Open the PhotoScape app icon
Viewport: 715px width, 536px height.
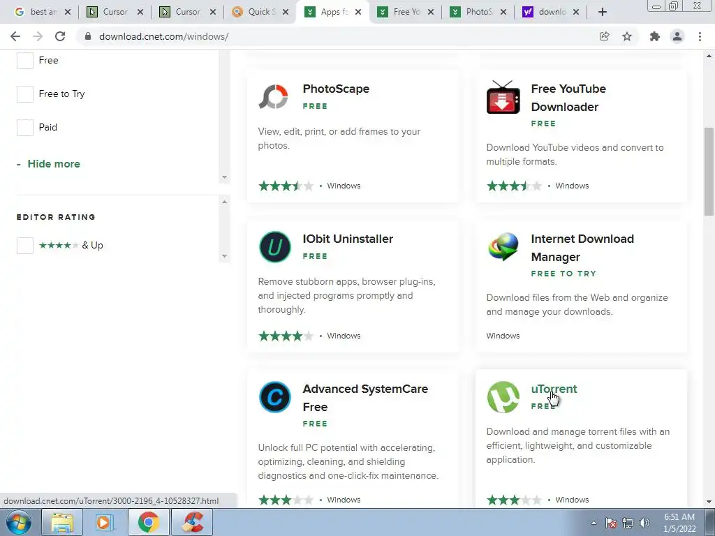coord(274,96)
